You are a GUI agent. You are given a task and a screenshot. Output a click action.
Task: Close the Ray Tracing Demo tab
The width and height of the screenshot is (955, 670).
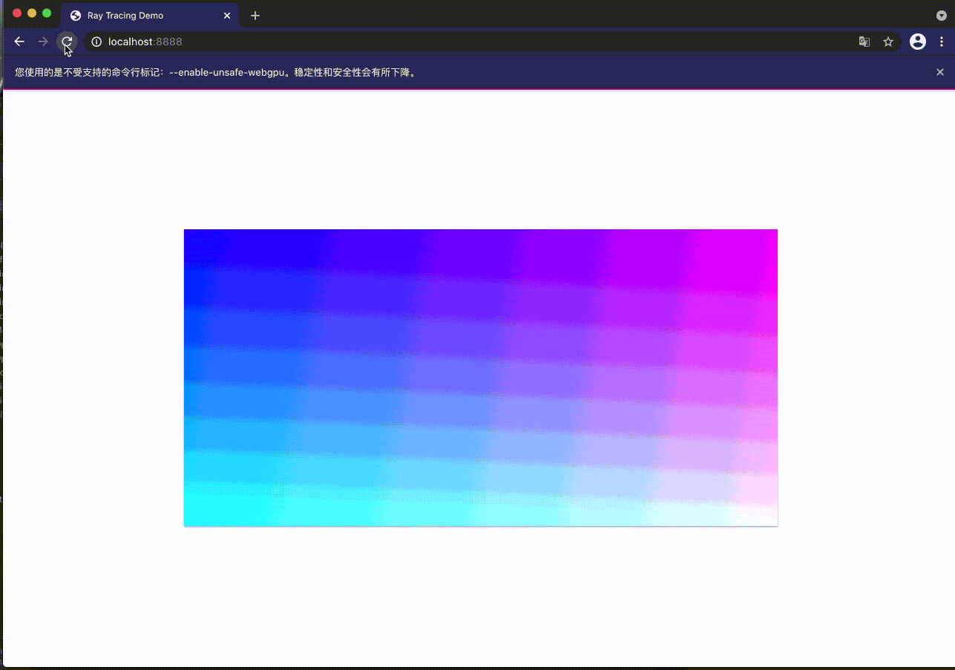tap(227, 16)
